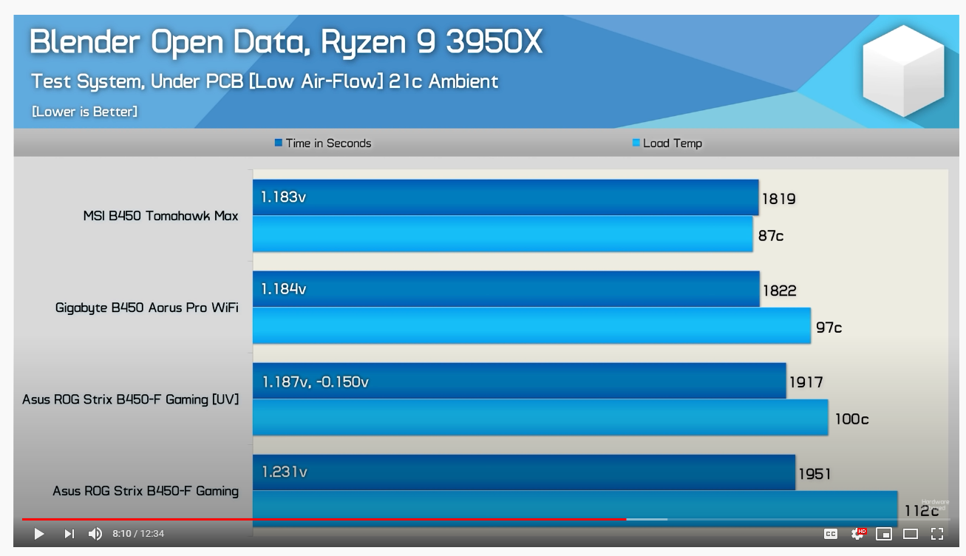Click the white cube channel logo
Image resolution: width=966 pixels, height=556 pixels.
tap(903, 70)
